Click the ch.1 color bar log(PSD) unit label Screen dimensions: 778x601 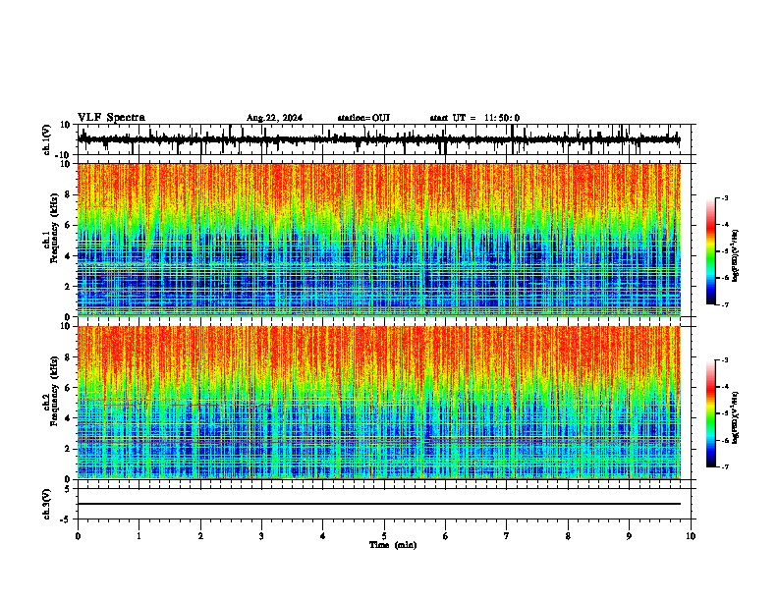tap(735, 255)
